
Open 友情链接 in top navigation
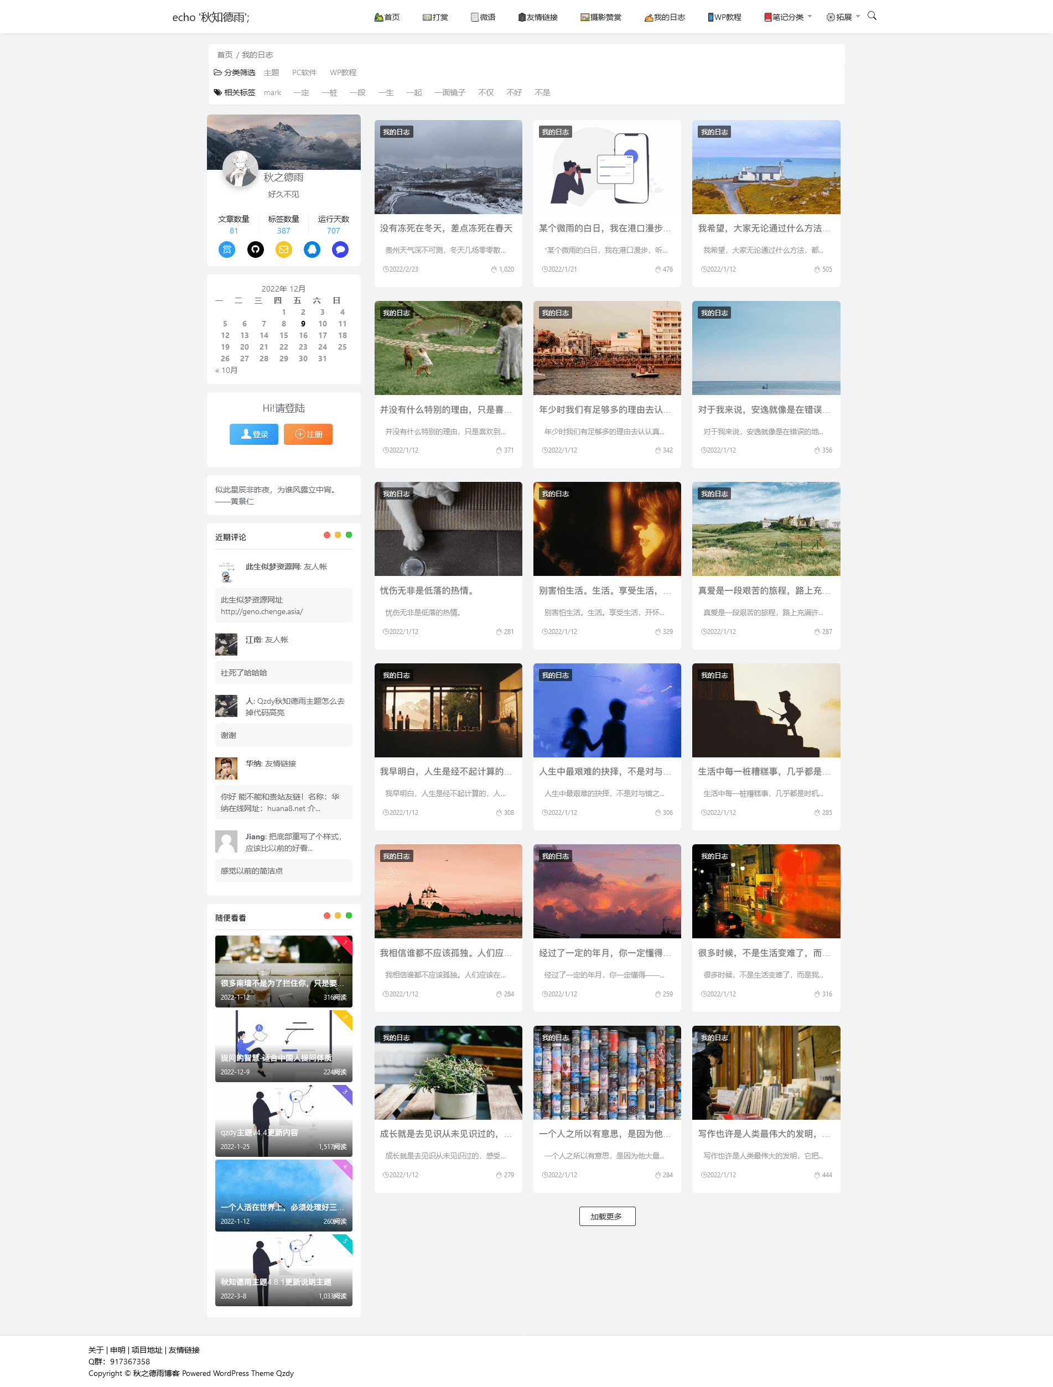pyautogui.click(x=537, y=17)
